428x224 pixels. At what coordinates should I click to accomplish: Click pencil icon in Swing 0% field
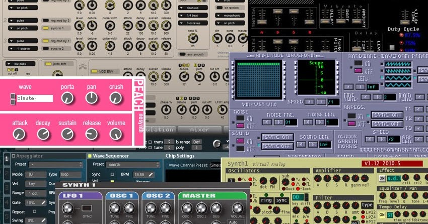coord(43,220)
